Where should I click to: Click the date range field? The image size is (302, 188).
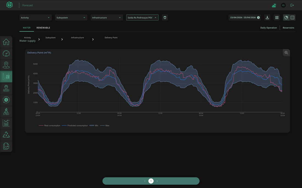tap(245, 18)
